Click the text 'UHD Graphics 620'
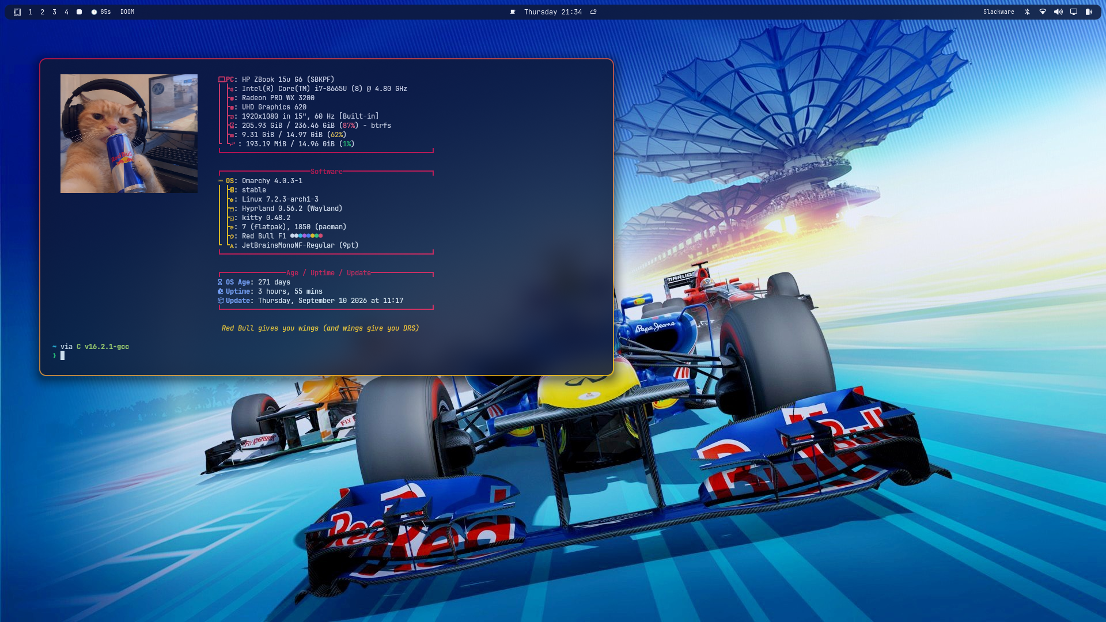Screen dimensions: 1106x622 (274, 107)
